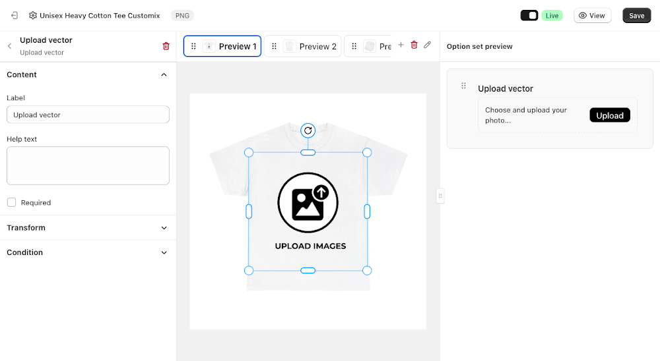Click the panel divider grip handle
This screenshot has height=361, width=660.
[440, 196]
